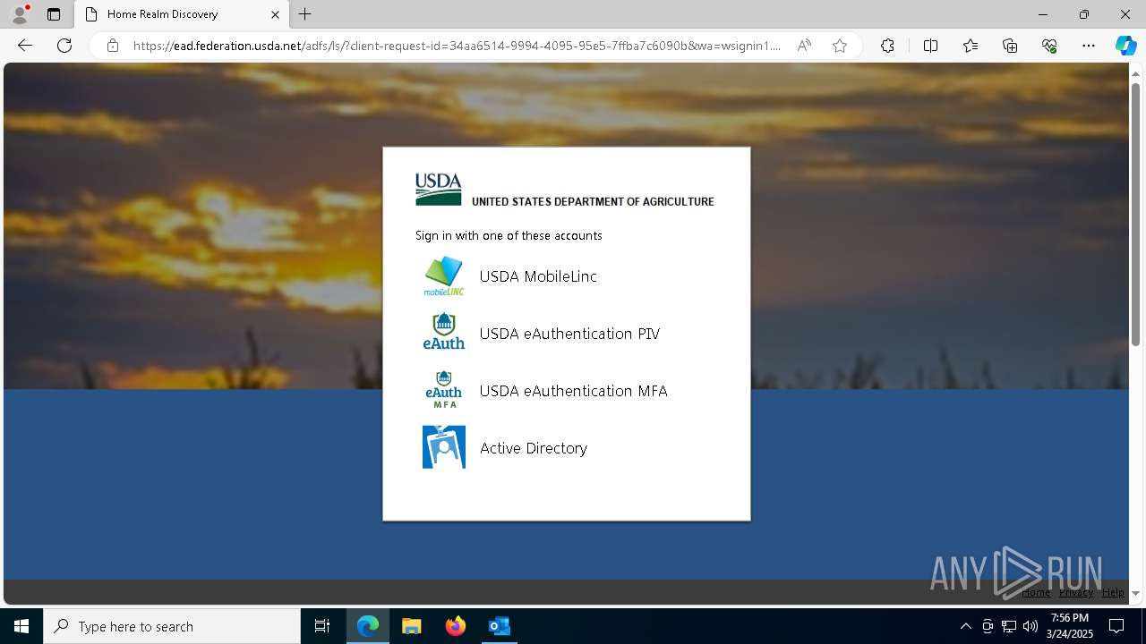Open Read aloud in address bar
This screenshot has height=644, width=1146.
(x=804, y=46)
